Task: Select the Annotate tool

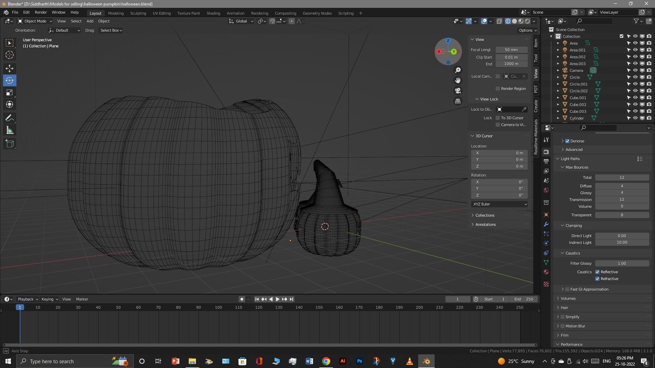Action: coord(10,118)
